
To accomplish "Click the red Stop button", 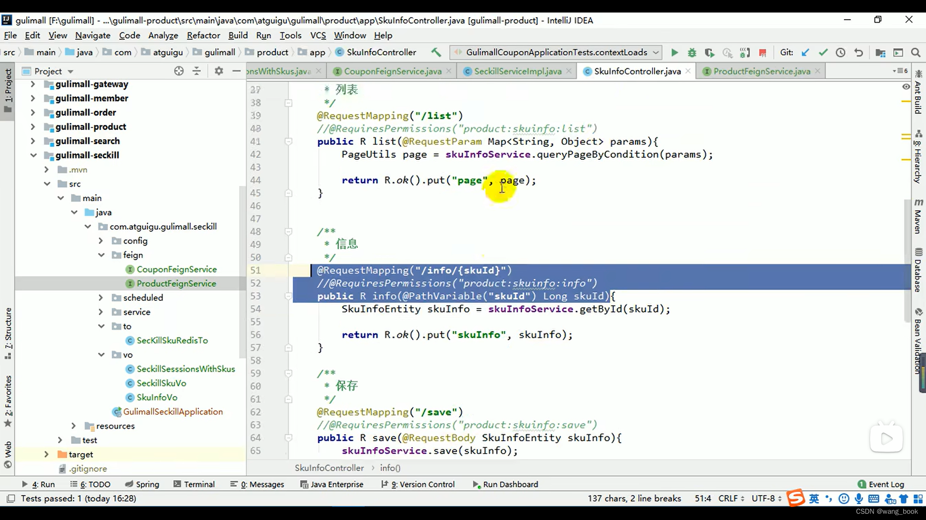I will [x=763, y=52].
